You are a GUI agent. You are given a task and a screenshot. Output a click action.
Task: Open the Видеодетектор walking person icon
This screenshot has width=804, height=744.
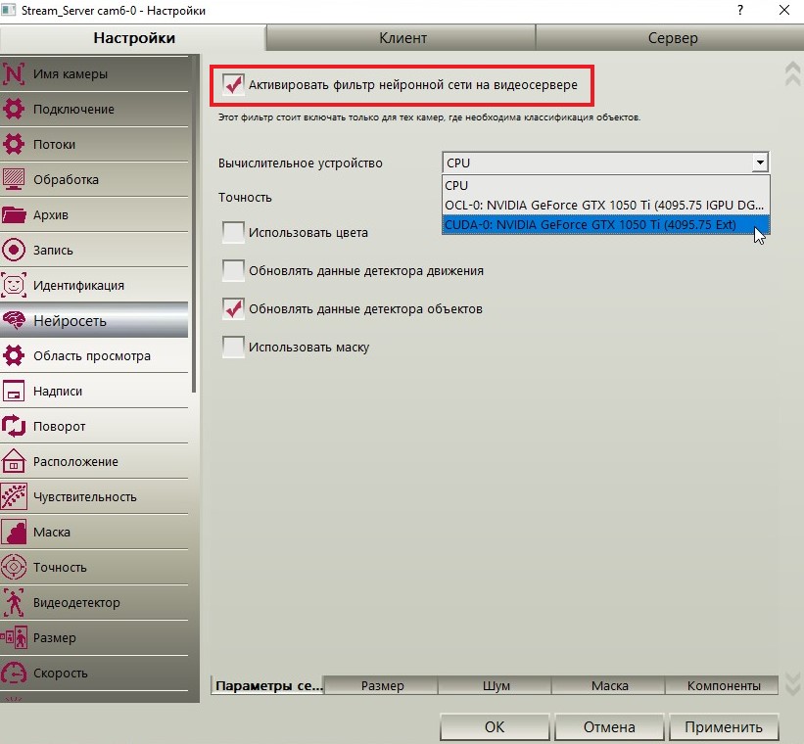14,602
